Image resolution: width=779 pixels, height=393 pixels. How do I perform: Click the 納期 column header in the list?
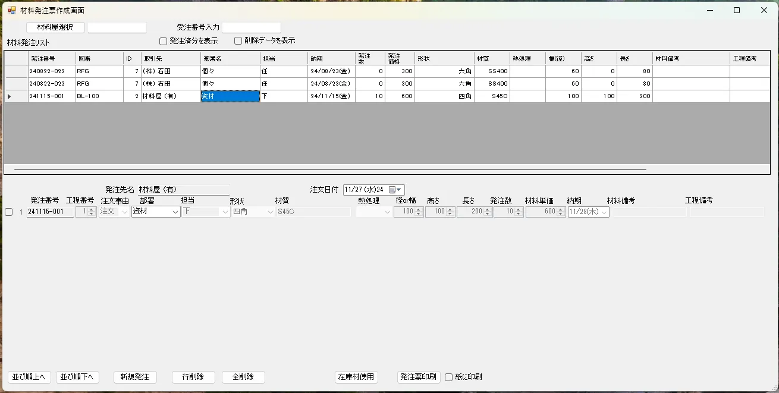click(x=331, y=58)
